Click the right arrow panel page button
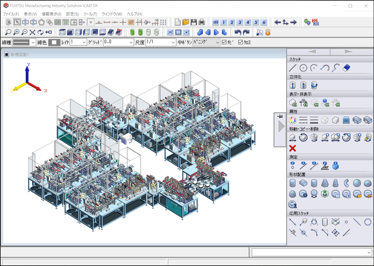The image size is (374, 266). [348, 52]
